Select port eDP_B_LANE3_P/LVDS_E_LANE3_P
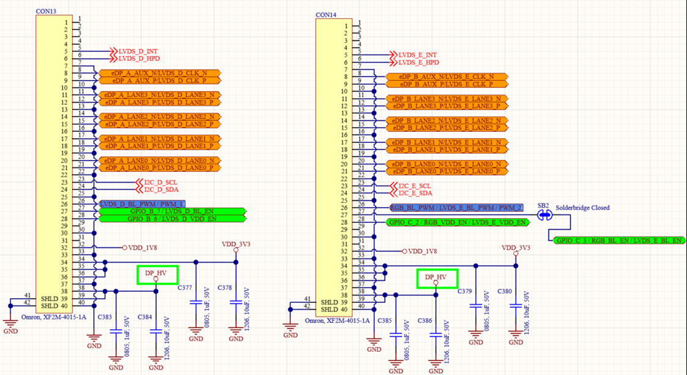Viewport: 687px width, 375px height. [446, 106]
